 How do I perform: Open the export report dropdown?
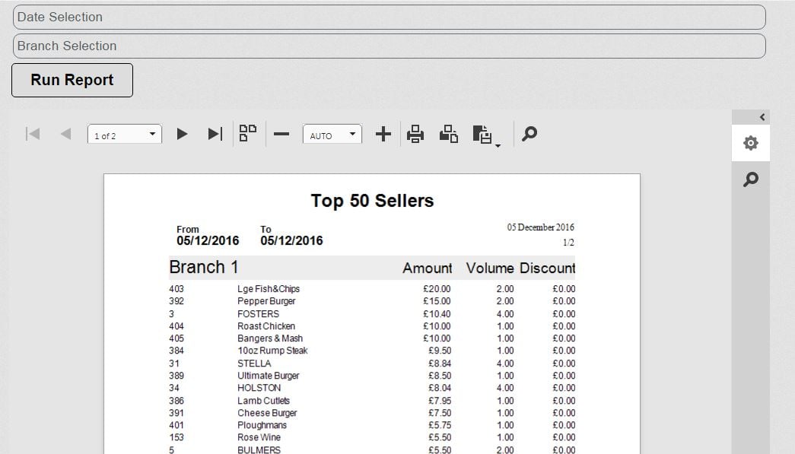tap(485, 135)
